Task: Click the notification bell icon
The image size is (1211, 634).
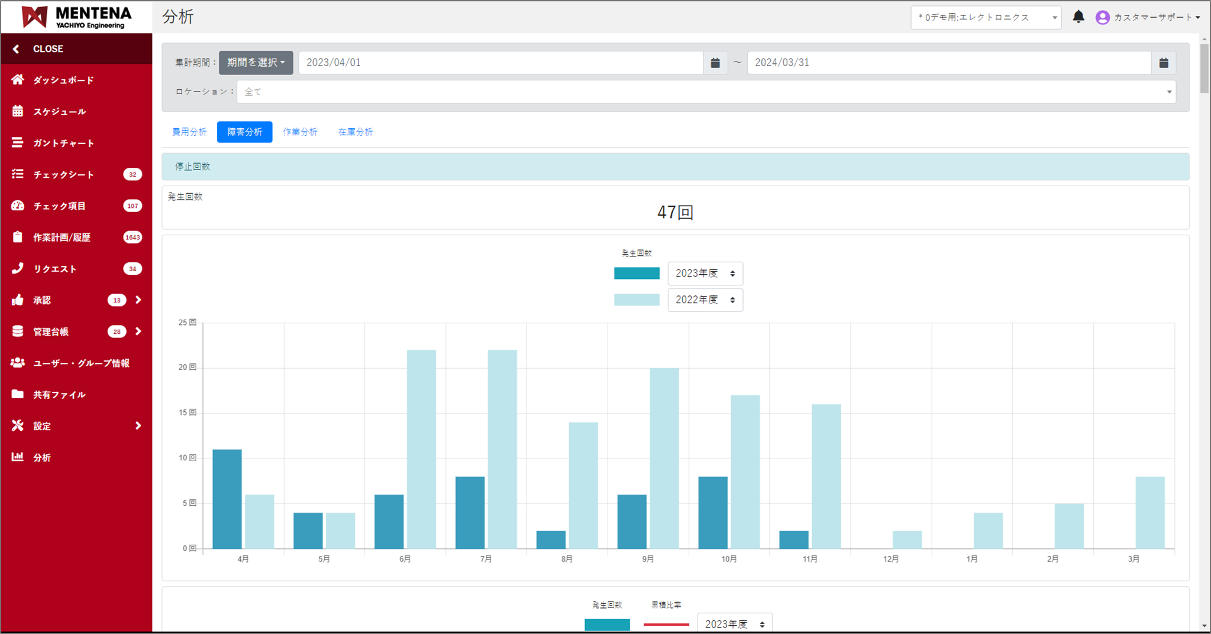Action: tap(1078, 17)
